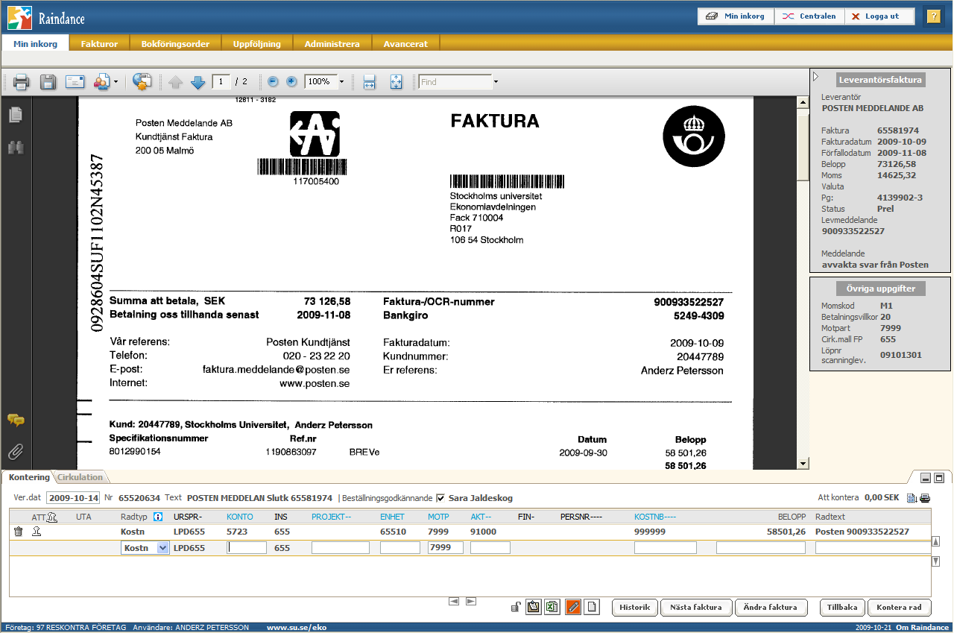The image size is (954, 633).
Task: Click the Ändra faktura button
Action: click(x=771, y=607)
